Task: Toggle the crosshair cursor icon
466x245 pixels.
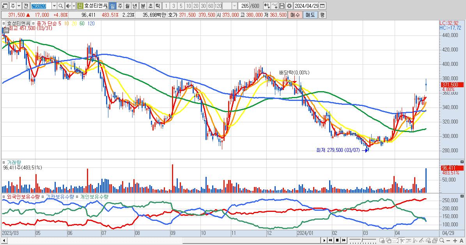Action: pos(402,240)
